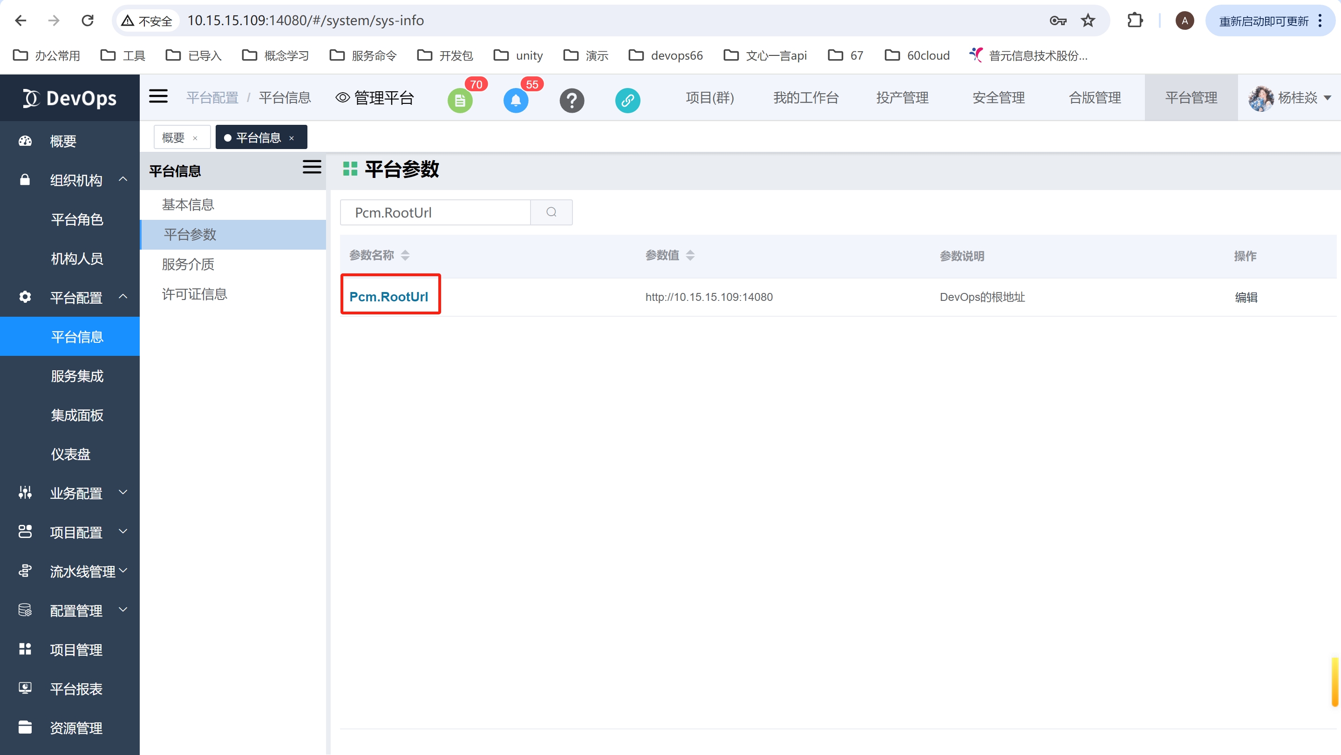Sort by 参数值 column arrows

[690, 255]
